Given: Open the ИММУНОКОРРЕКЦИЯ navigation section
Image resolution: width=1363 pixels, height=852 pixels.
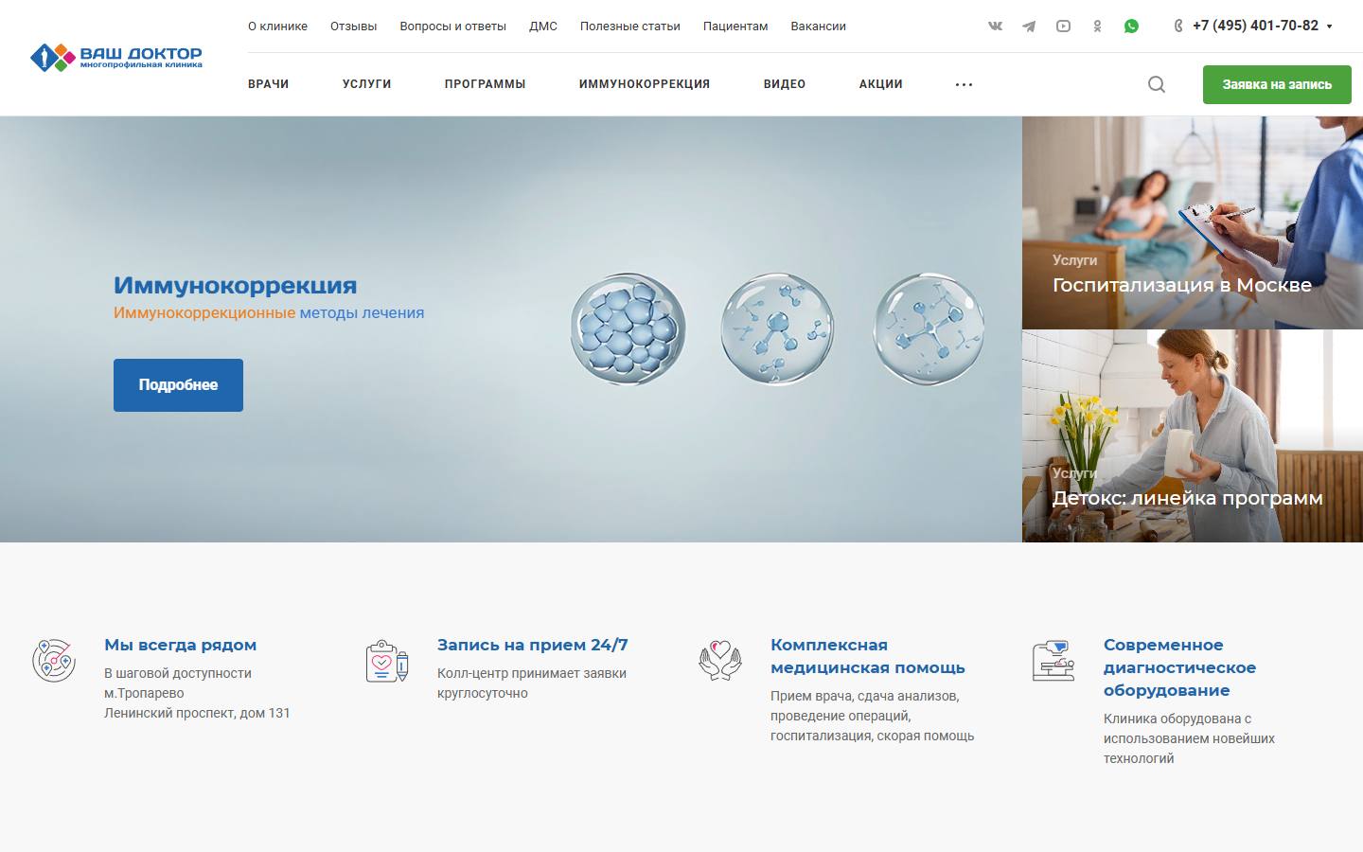Looking at the screenshot, I should tap(645, 84).
